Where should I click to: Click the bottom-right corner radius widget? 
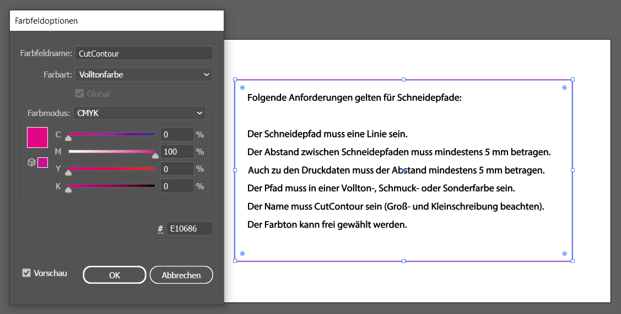click(565, 254)
